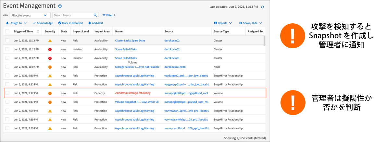Image resolution: width=374 pixels, height=142 pixels.
Task: Toggle the select-all checkbox in the header
Action: pyautogui.click(x=7, y=31)
